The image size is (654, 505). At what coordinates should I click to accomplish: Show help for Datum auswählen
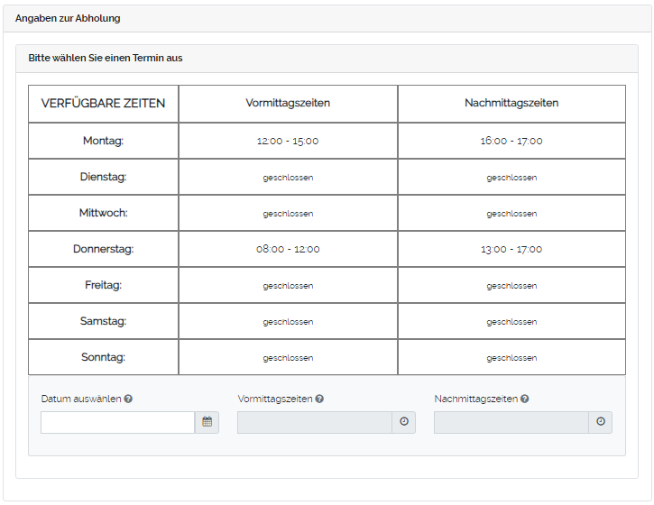tap(128, 399)
